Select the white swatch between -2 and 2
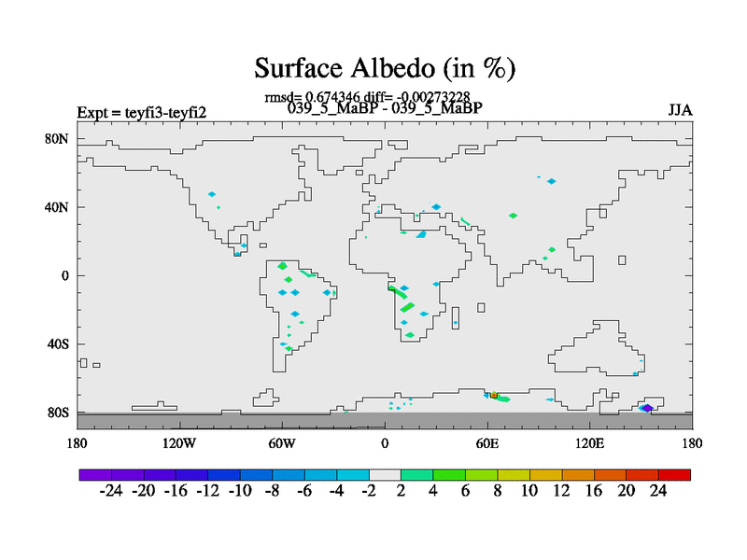The image size is (747, 560). pos(385,475)
